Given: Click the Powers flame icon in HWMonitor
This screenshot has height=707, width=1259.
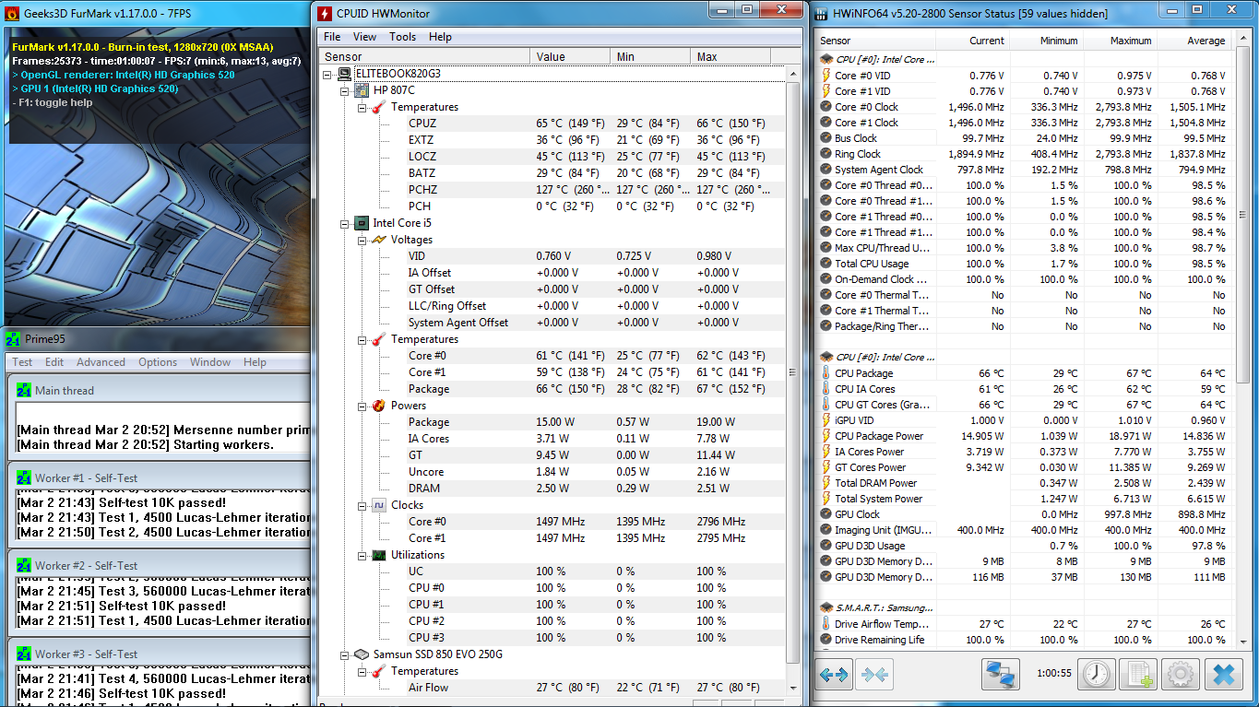Looking at the screenshot, I should [x=379, y=406].
